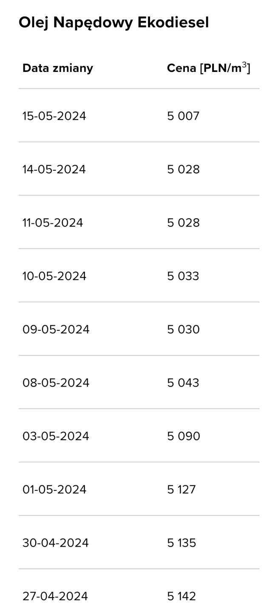Select the date 15-05-2024
Image resolution: width=278 pixels, height=613 pixels.
[54, 116]
